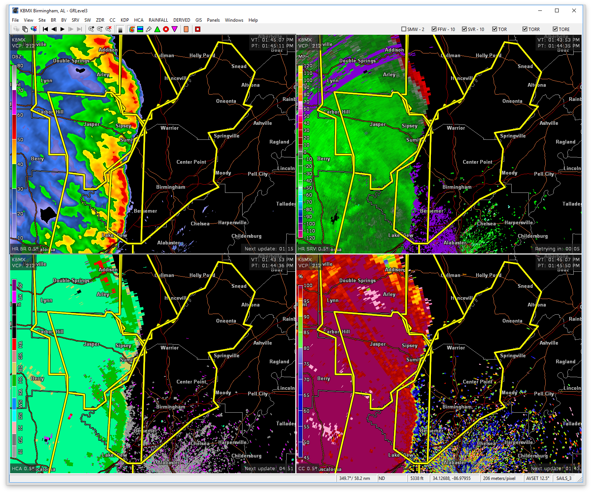Viewport: 592px width, 493px height.
Task: Open the RAINFALL menu
Action: (158, 20)
